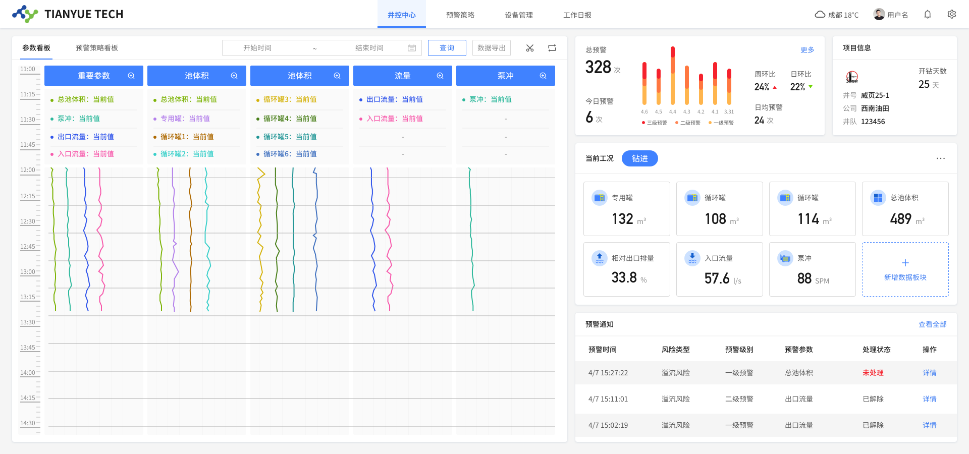Click the scissors cut icon

click(x=530, y=48)
